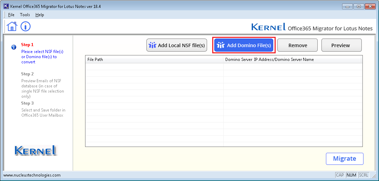The image size is (379, 181).
Task: Open the Info icon in toolbar
Action: pyautogui.click(x=25, y=26)
